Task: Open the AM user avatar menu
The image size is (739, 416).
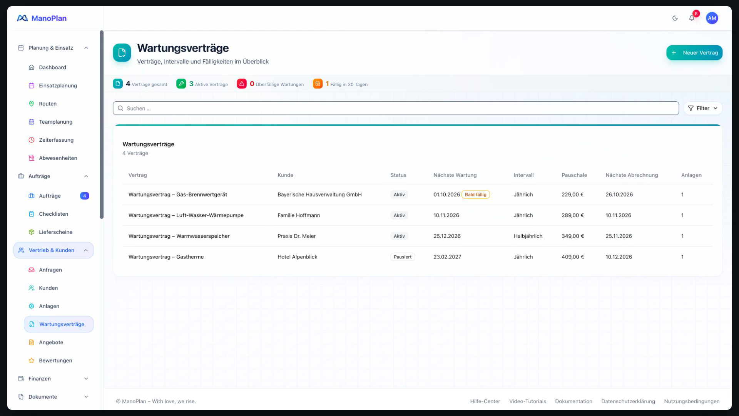Action: [x=712, y=18]
